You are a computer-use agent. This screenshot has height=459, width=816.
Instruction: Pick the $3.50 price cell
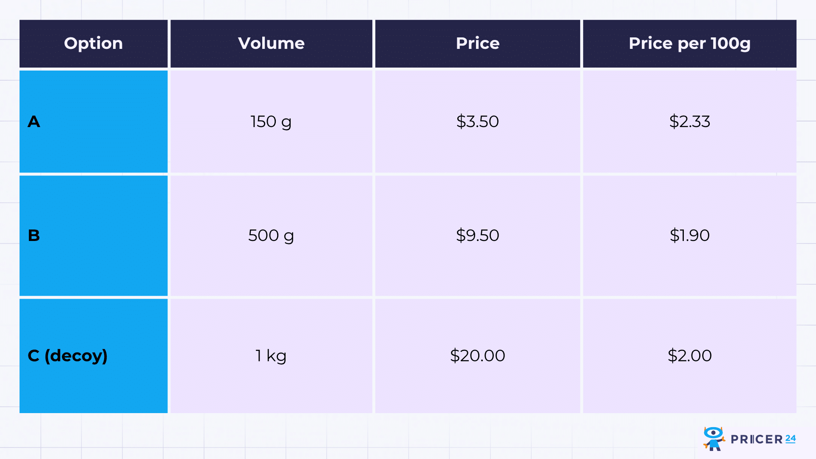point(477,122)
